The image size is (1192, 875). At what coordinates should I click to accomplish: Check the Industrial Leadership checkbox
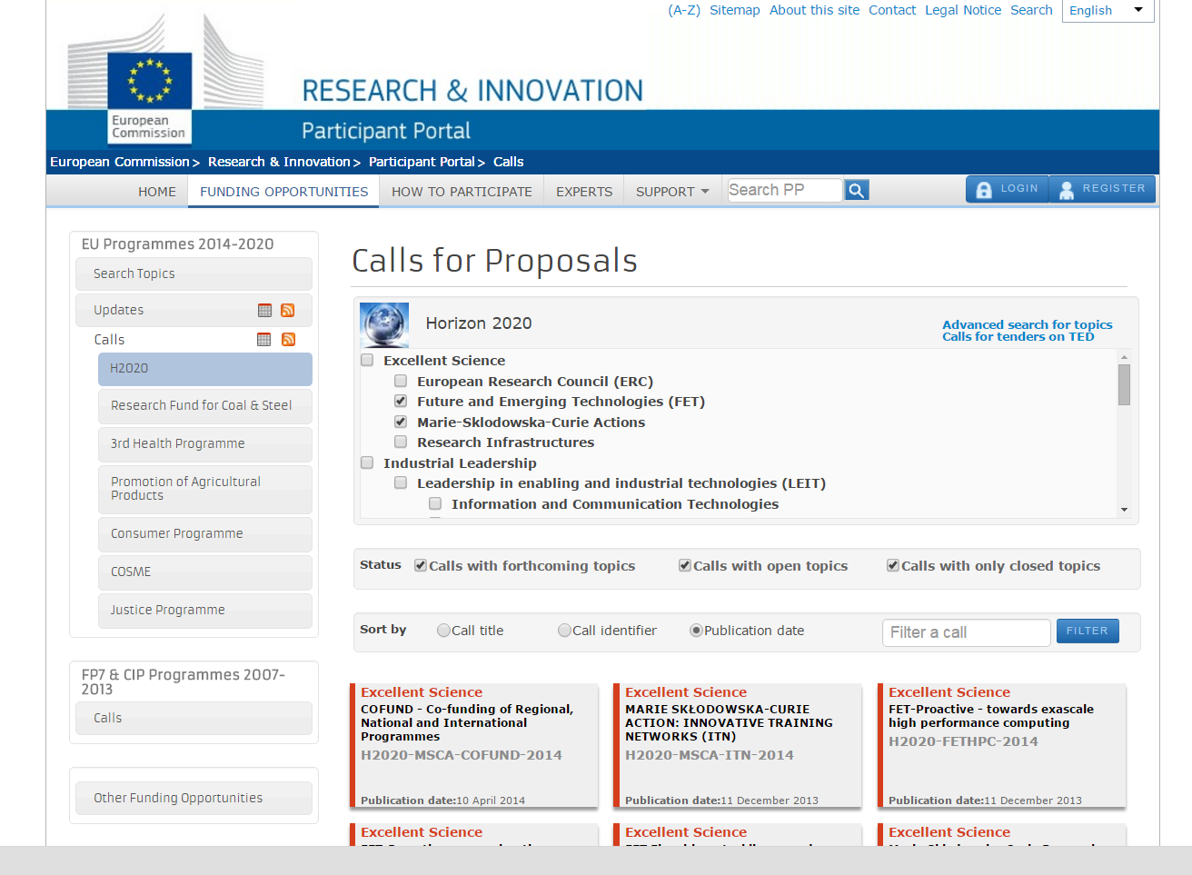(367, 462)
